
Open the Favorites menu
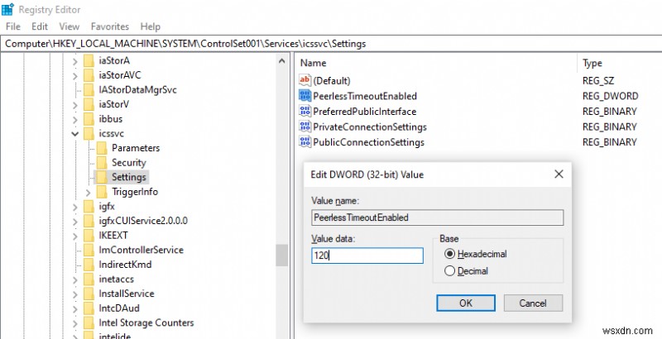tap(109, 26)
